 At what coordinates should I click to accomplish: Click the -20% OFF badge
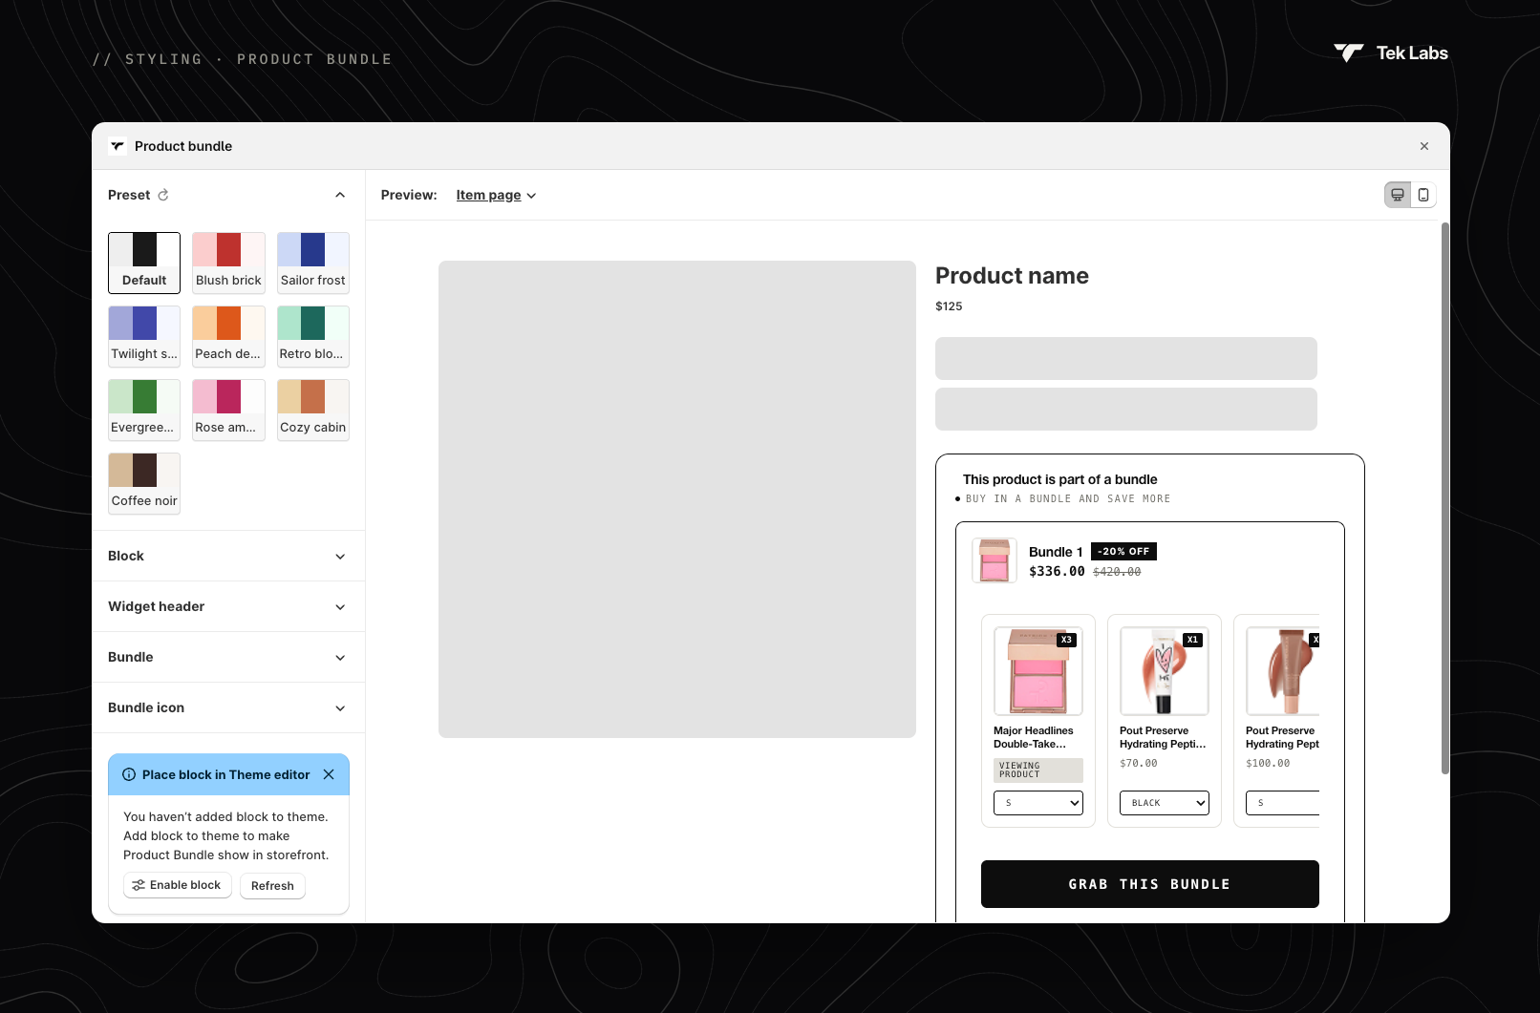[x=1123, y=551]
